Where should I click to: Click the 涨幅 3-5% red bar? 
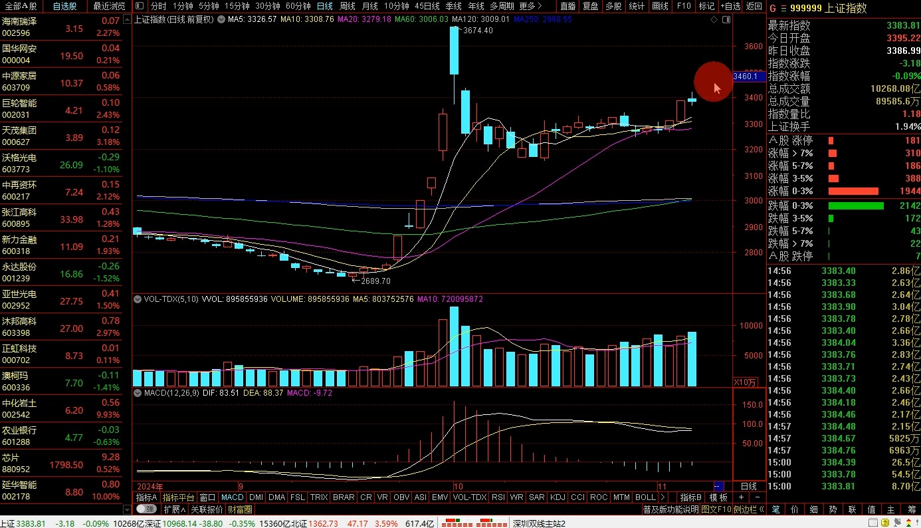click(x=833, y=179)
